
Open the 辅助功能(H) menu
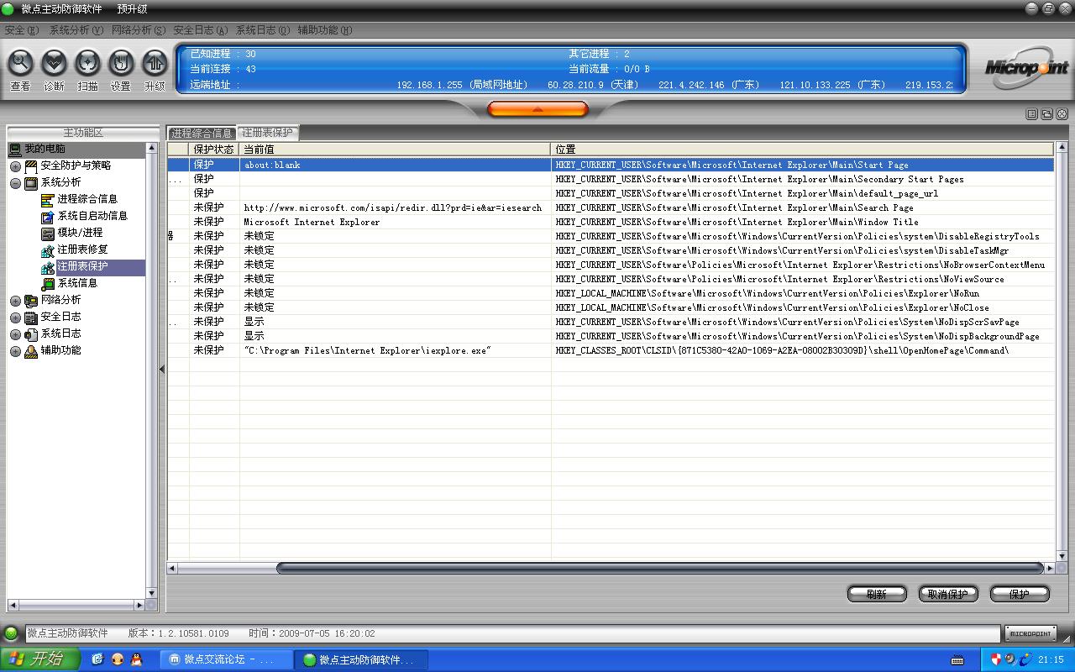[324, 30]
